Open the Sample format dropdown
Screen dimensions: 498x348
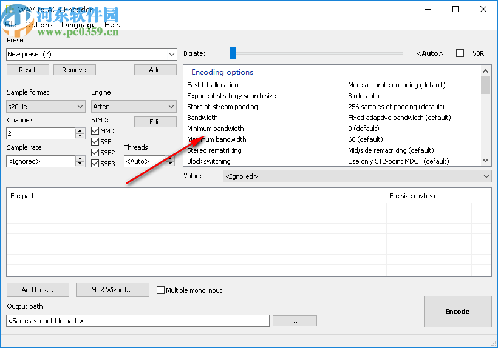[46, 107]
